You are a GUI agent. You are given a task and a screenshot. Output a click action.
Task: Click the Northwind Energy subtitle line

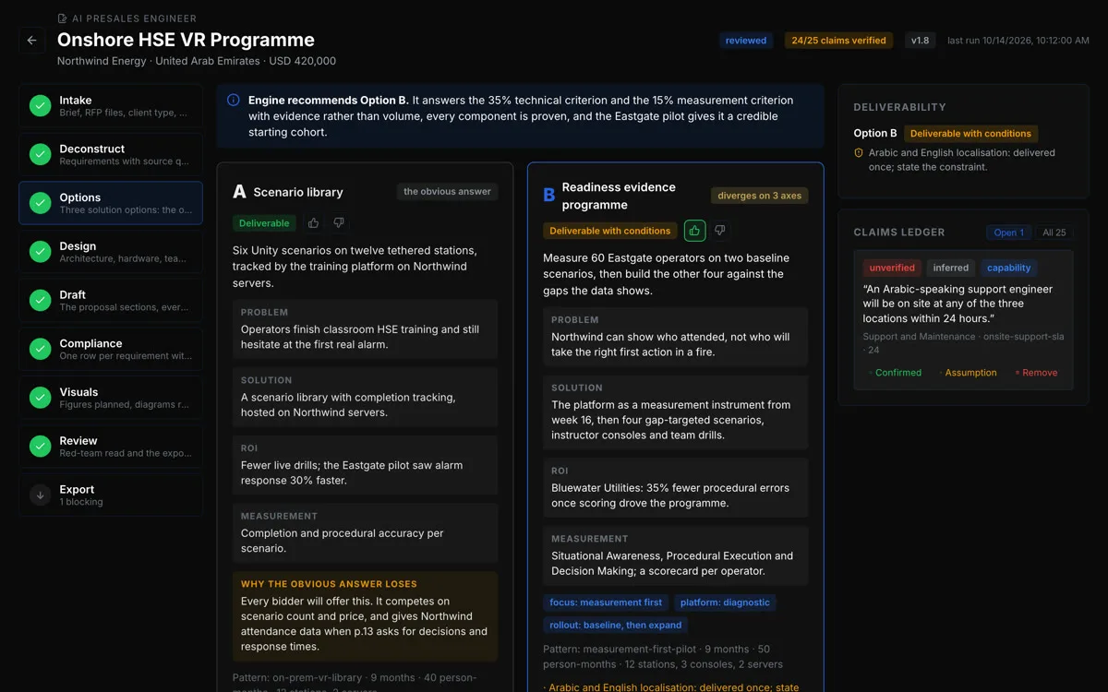[x=197, y=61]
